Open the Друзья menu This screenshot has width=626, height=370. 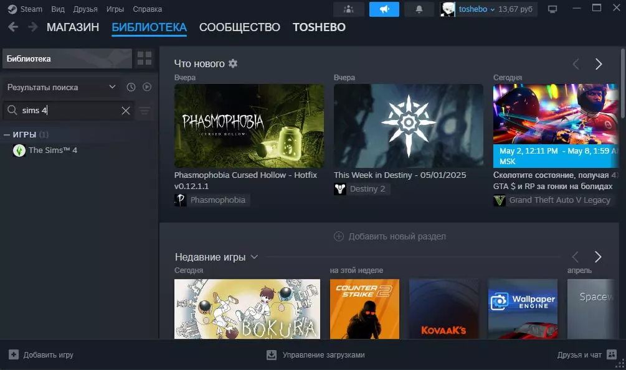pos(85,9)
